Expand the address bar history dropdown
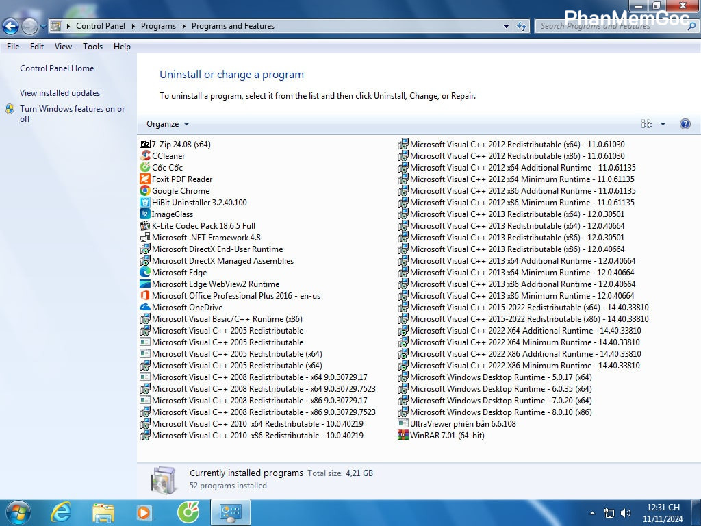This screenshot has height=526, width=701. (x=507, y=26)
